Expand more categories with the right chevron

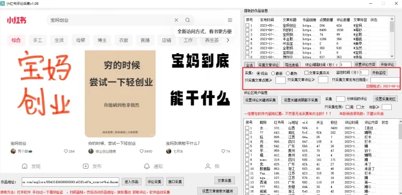coord(228,40)
